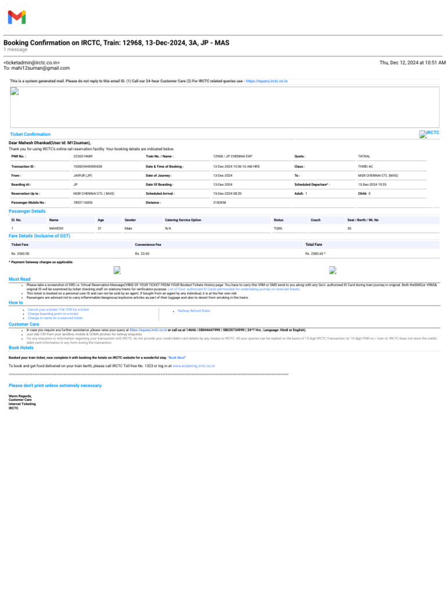Image resolution: width=446 pixels, height=595 pixels.
Task: Click the From station JAIPUR (JP)
Action: pyautogui.click(x=82, y=175)
